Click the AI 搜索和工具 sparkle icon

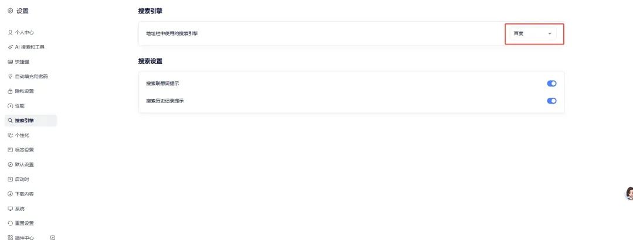(10, 47)
